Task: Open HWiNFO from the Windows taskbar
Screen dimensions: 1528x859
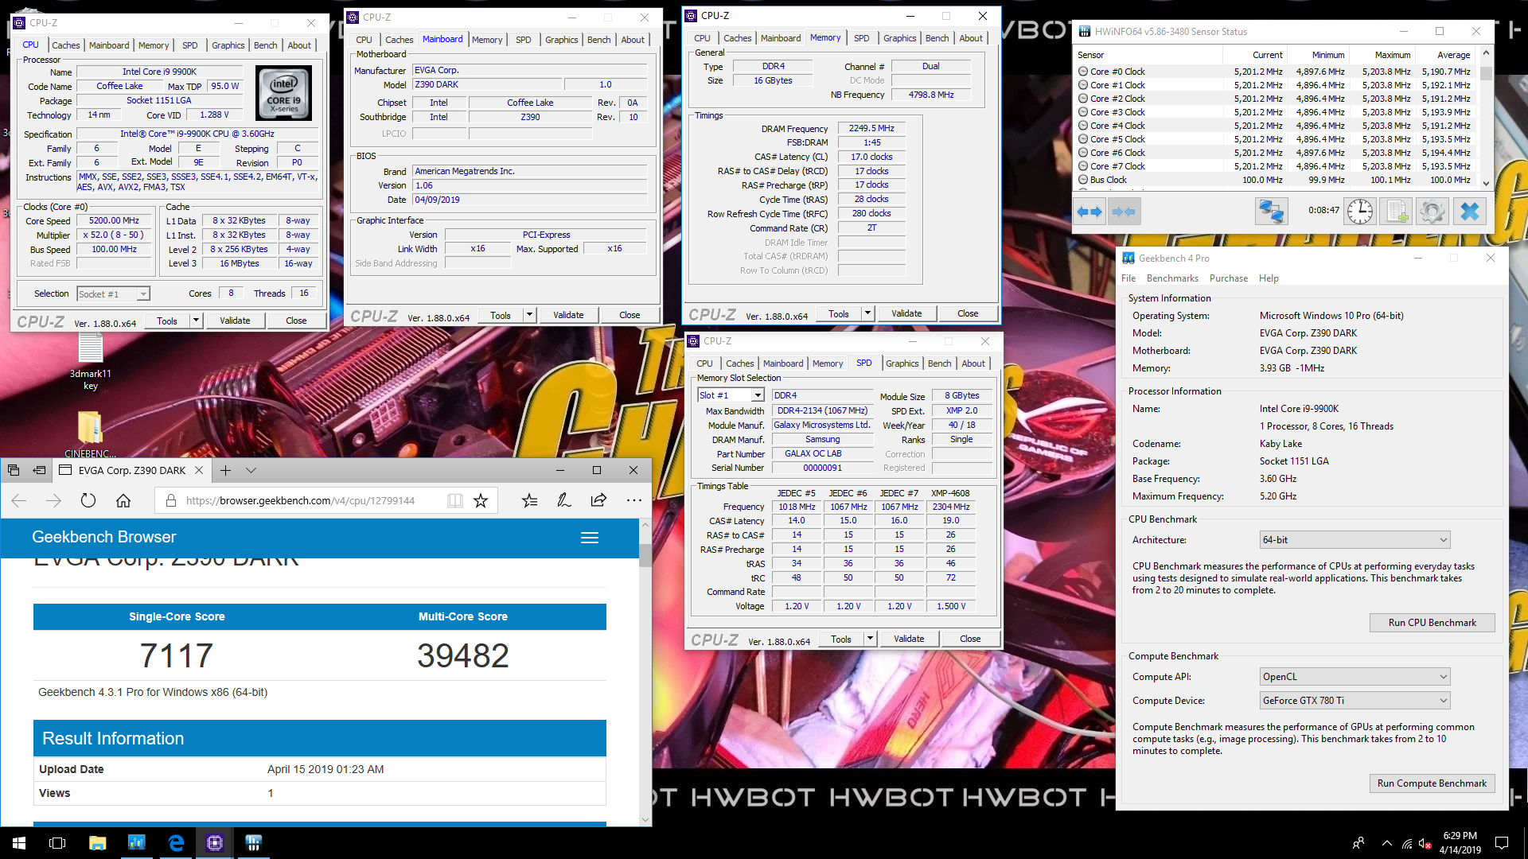Action: pos(253,843)
